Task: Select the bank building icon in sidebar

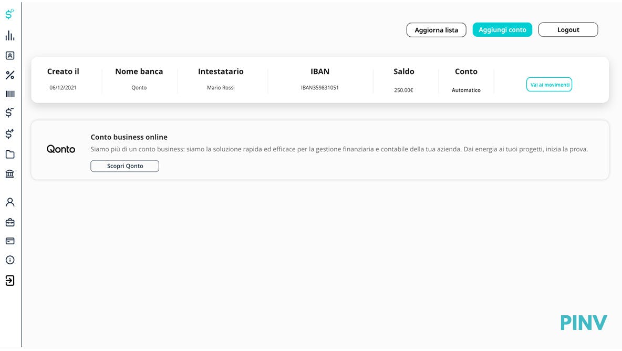Action: pos(9,174)
